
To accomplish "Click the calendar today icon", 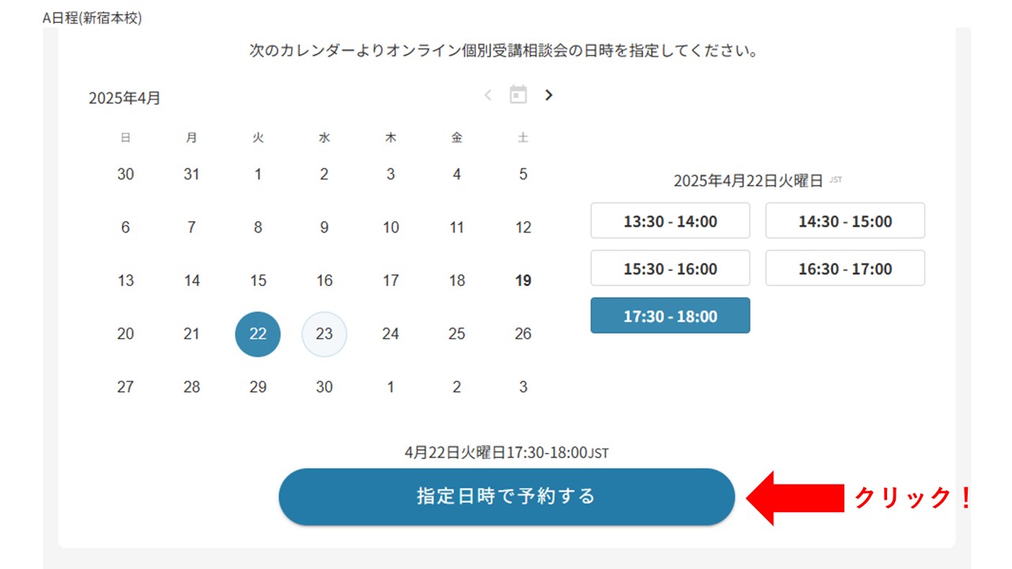I will [x=518, y=95].
